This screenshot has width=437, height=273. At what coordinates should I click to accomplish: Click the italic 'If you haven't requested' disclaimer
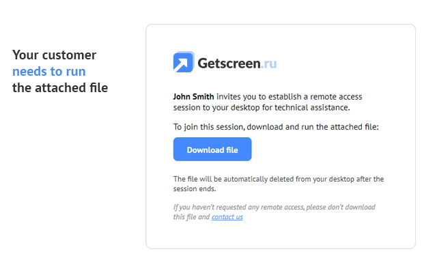274,207
